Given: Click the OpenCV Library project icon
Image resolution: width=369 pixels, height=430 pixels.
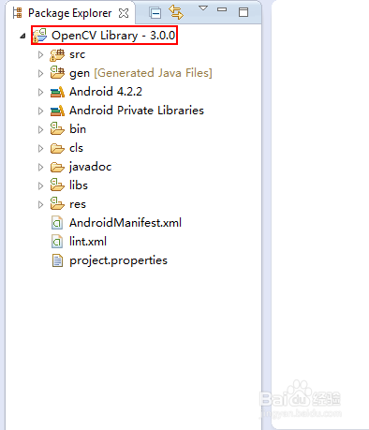Looking at the screenshot, I should tap(40, 36).
